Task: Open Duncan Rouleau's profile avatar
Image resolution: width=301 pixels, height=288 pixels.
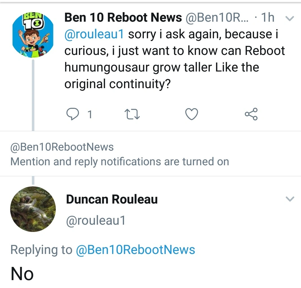Action: click(x=33, y=209)
